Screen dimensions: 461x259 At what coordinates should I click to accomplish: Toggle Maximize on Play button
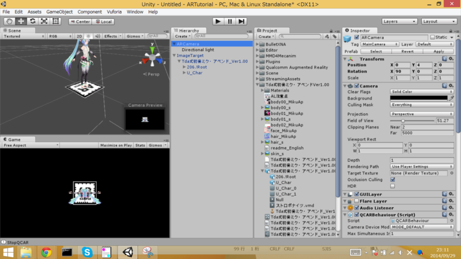tap(116, 146)
